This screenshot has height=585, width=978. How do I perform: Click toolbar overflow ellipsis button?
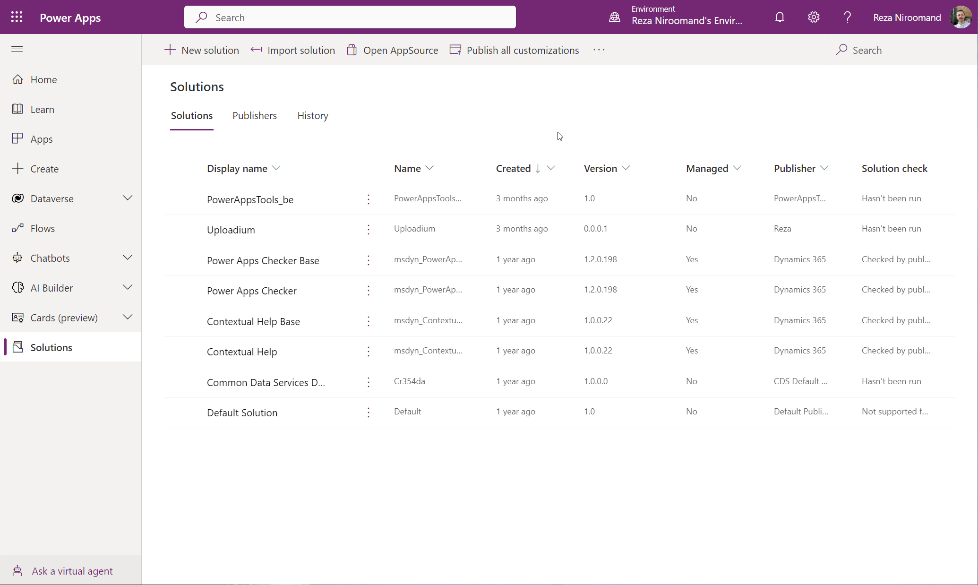coord(599,50)
